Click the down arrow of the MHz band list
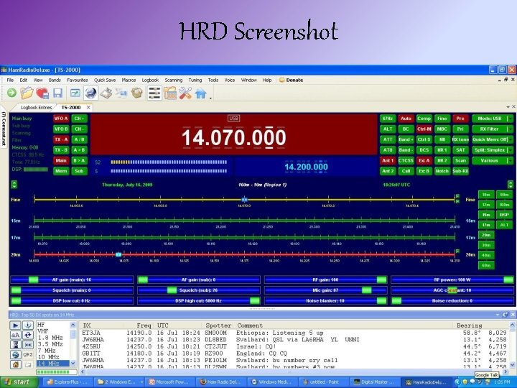The image size is (517, 388). coord(73,364)
